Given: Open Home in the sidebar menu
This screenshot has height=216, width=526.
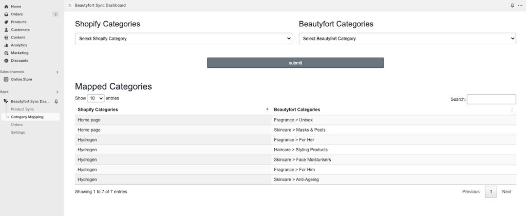Looking at the screenshot, I should coord(16,6).
